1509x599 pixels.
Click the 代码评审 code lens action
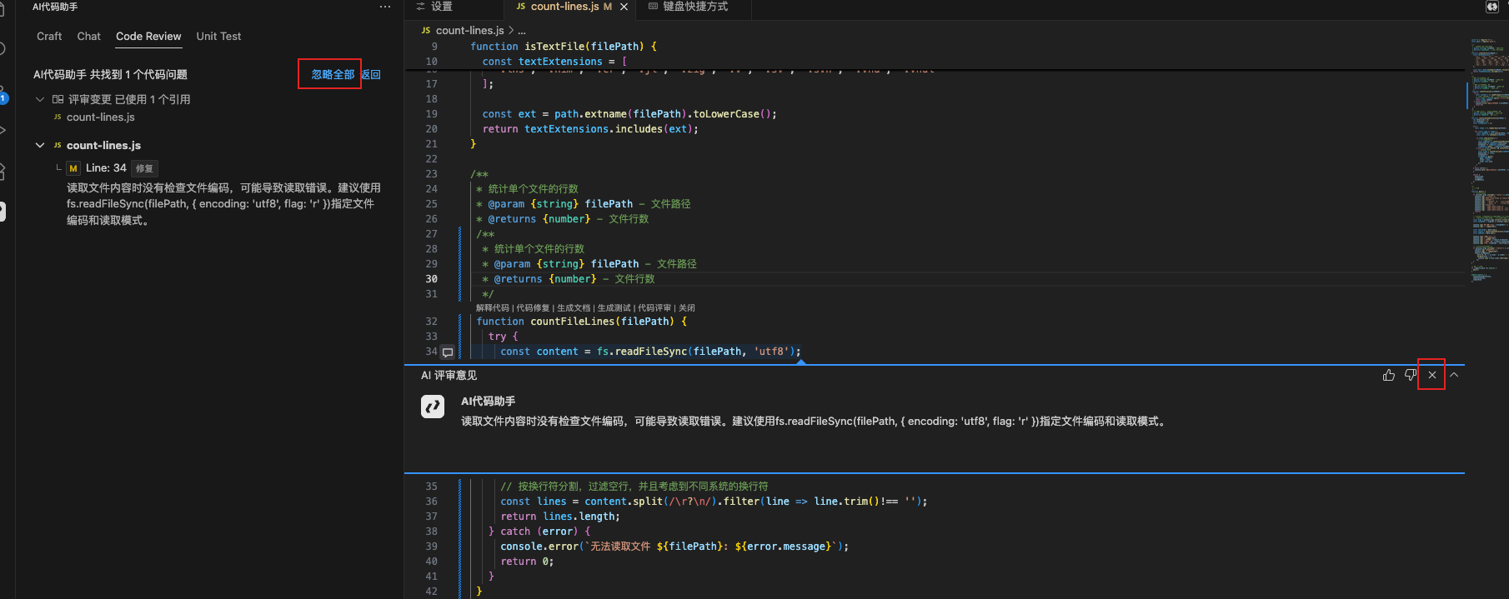654,308
